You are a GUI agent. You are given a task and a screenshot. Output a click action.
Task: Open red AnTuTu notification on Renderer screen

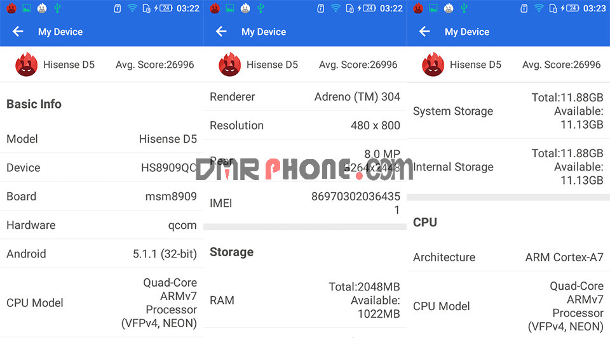215,8
